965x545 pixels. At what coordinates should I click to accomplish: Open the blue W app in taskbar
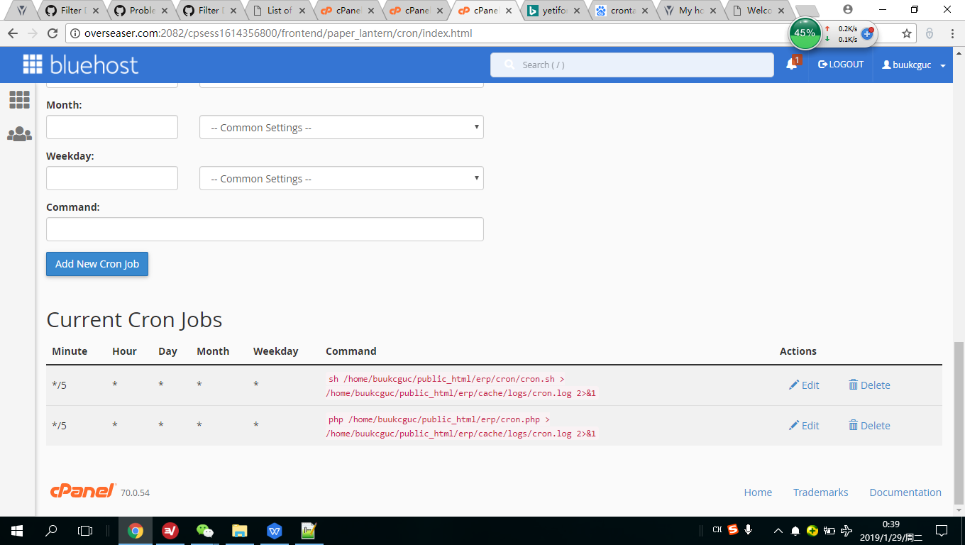[274, 530]
